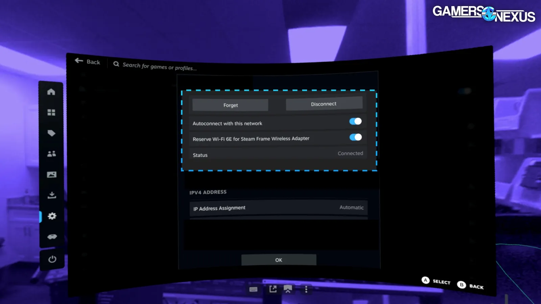
Task: Open the Media screenshots icon
Action: [51, 174]
